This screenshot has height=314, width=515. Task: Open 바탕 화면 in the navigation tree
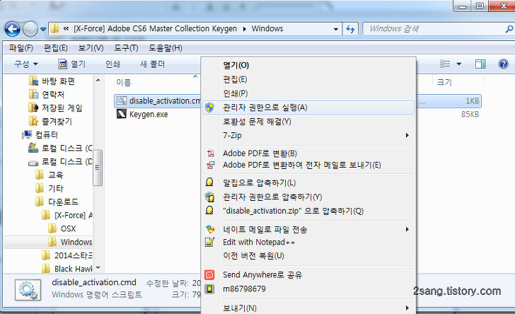(x=58, y=81)
